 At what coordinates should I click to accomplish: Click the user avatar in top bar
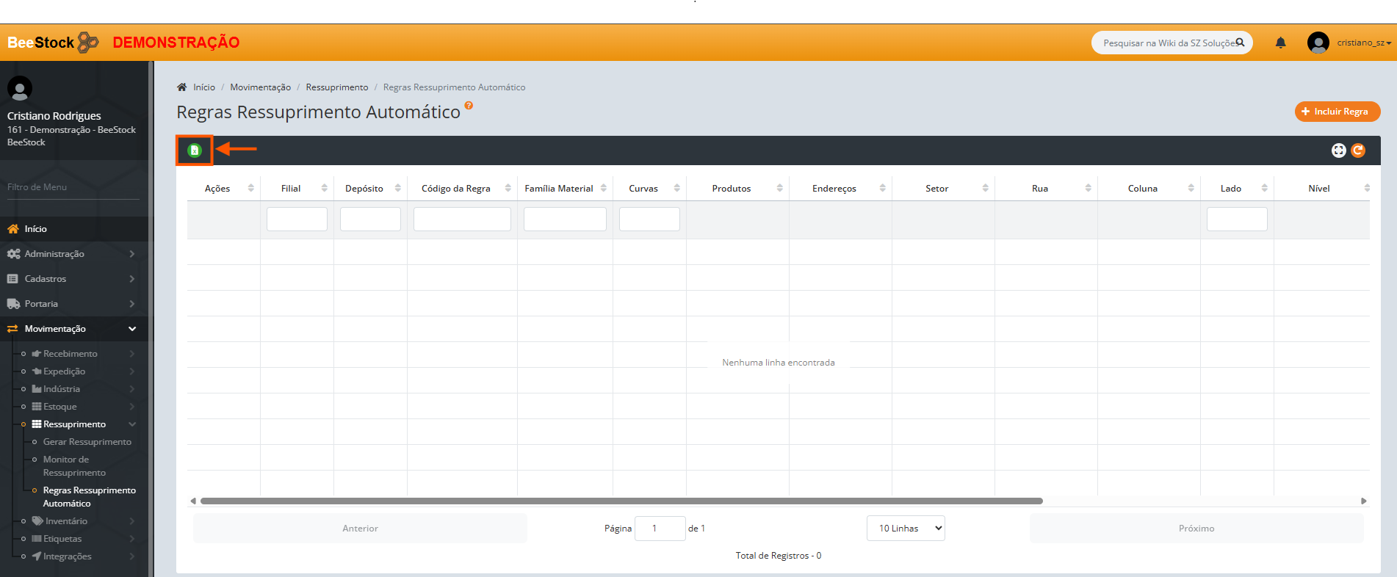(x=1318, y=43)
